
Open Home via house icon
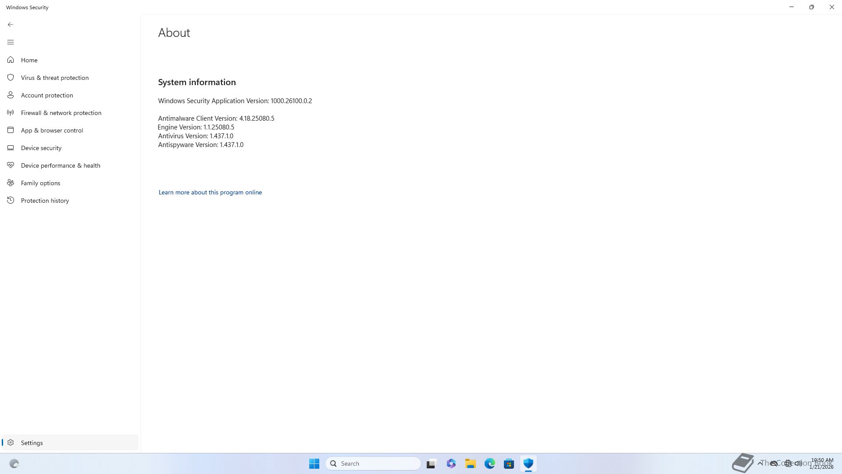(x=11, y=60)
